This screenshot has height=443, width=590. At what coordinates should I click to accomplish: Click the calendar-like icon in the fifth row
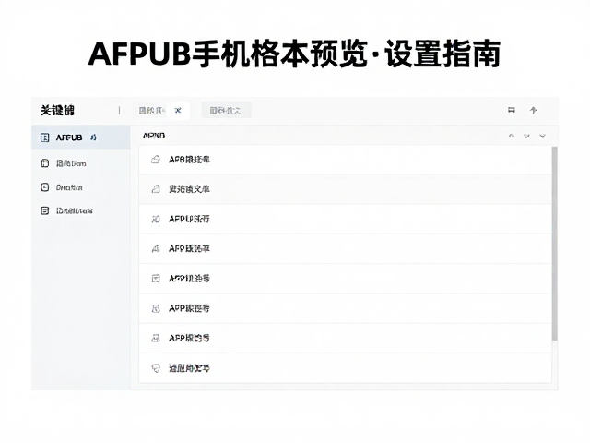coord(156,279)
